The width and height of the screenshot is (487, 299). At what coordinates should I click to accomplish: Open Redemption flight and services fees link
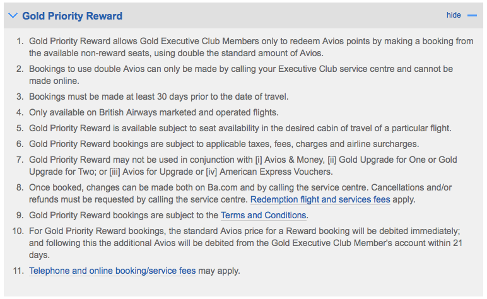point(320,199)
